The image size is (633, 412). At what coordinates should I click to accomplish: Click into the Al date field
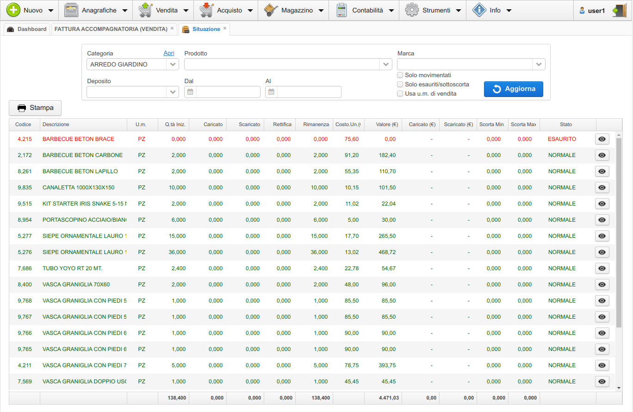[309, 92]
